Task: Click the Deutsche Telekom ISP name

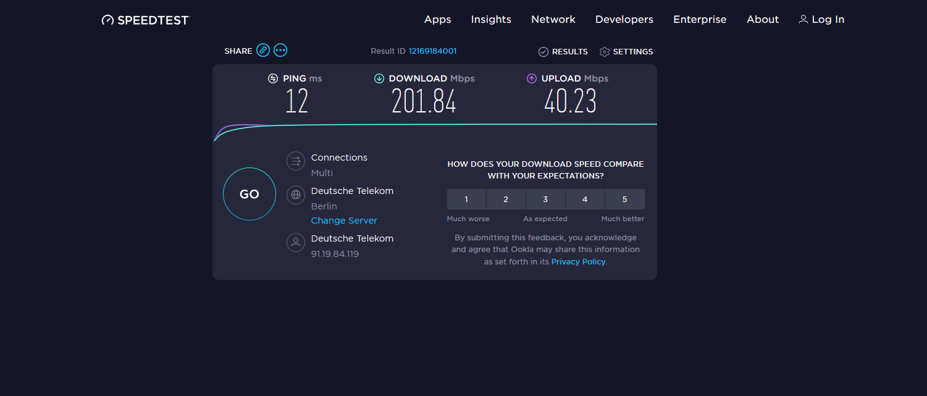Action: pos(352,238)
